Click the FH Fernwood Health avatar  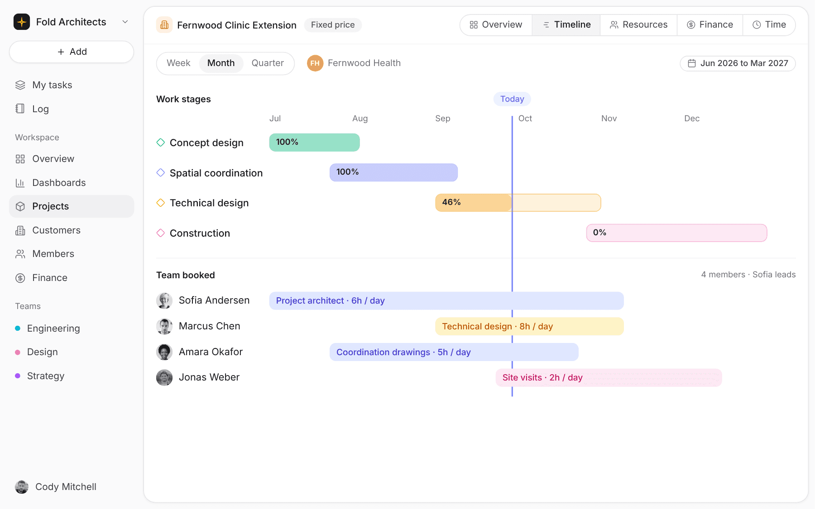coord(315,63)
